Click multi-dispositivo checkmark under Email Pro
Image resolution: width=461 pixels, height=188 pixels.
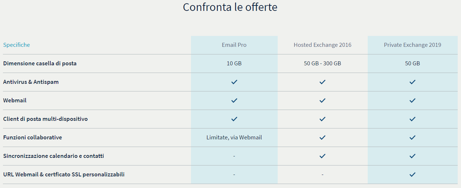coord(234,119)
